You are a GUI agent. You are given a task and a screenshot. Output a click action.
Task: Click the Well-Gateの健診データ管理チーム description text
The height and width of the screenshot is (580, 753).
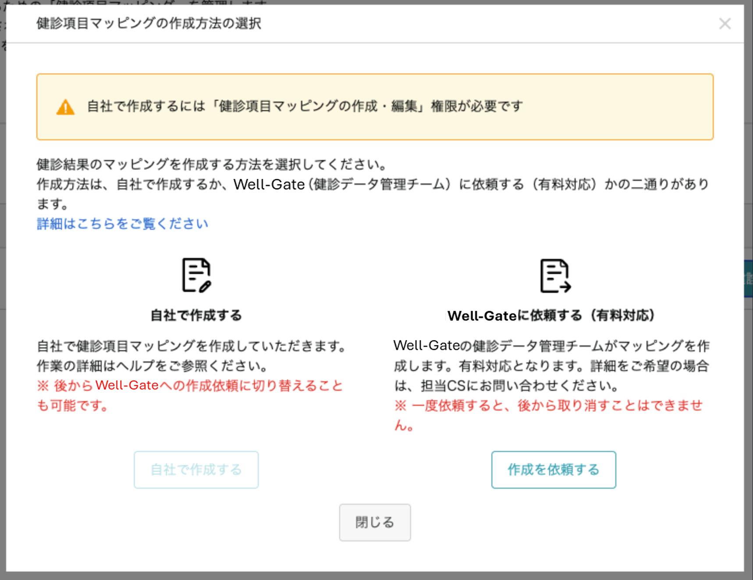pos(551,366)
